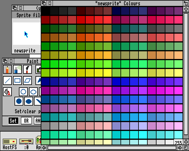The height and width of the screenshot is (151, 189).
Task: Pick the flood fill paint can tool
Action: coord(7,92)
